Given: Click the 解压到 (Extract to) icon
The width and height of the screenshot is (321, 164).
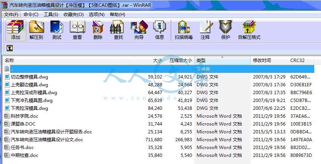Looking at the screenshot, I should (36, 30).
